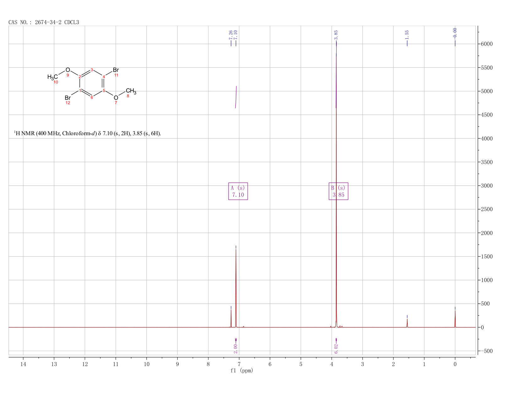Click the TMS peak at 0 ppm
The width and height of the screenshot is (518, 400).
(455, 318)
